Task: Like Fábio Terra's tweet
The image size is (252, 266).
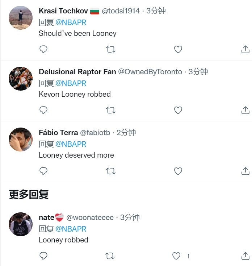Action: (178, 171)
